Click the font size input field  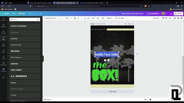pos(67,18)
